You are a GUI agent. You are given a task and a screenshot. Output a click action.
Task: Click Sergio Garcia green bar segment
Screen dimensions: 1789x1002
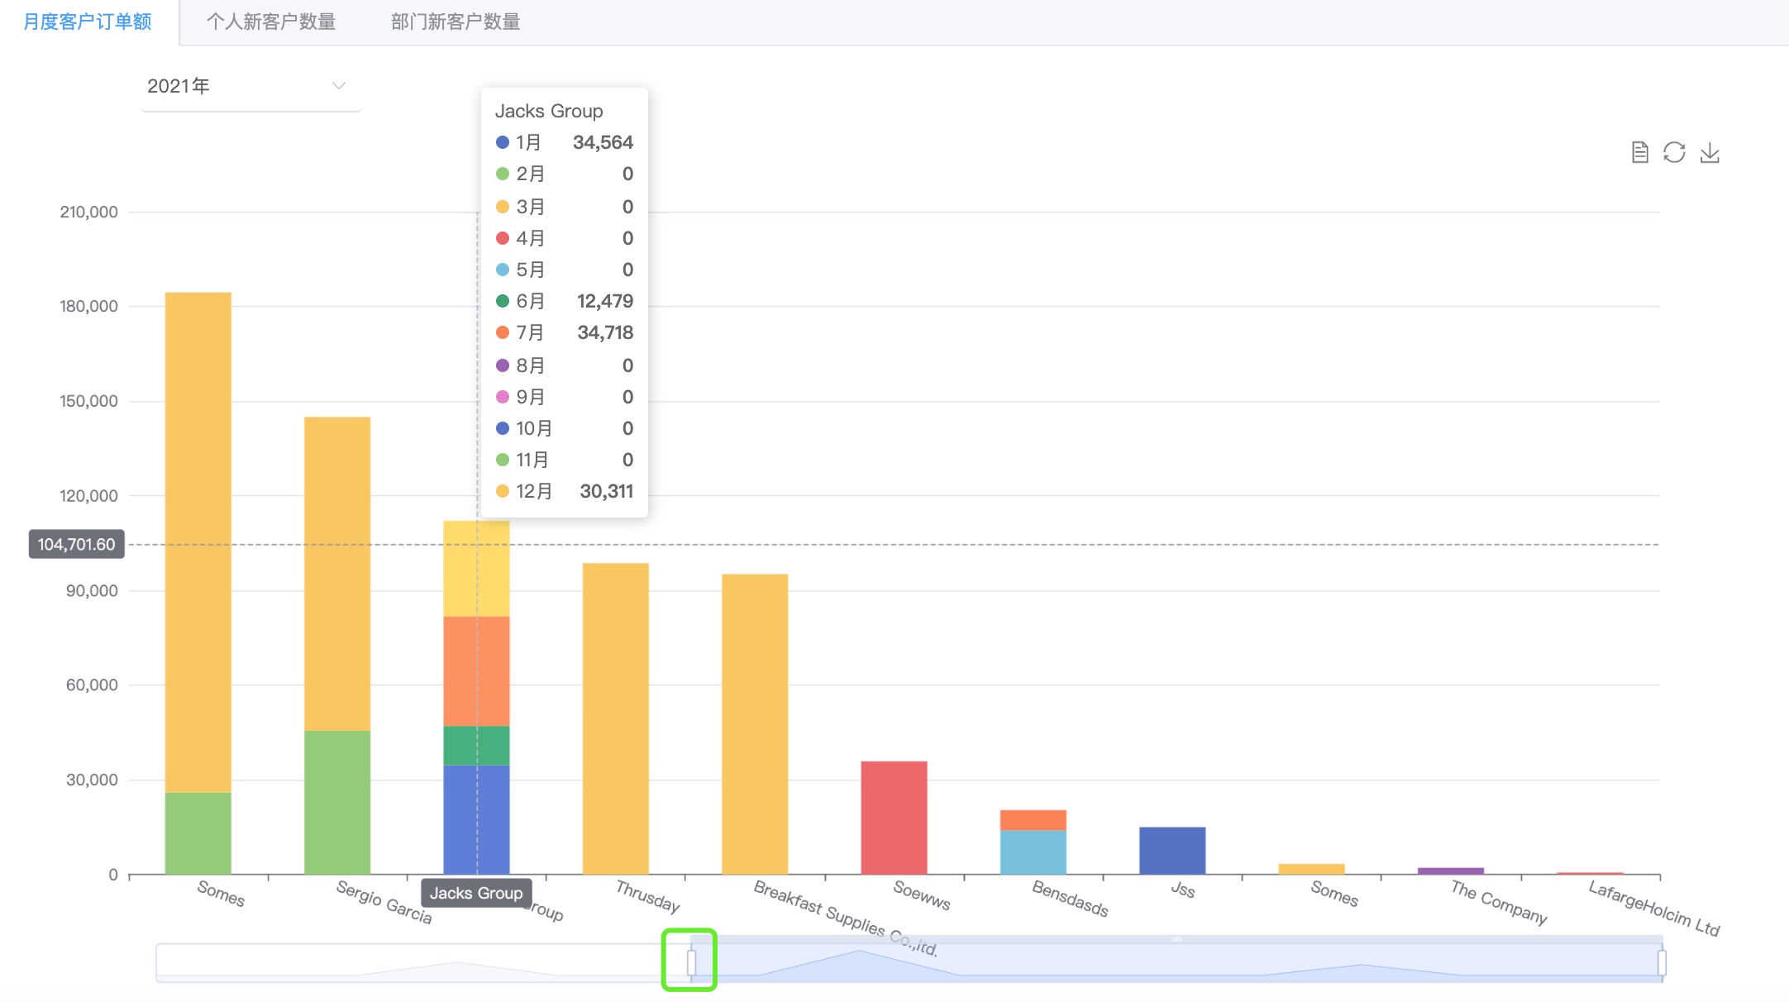pos(337,802)
